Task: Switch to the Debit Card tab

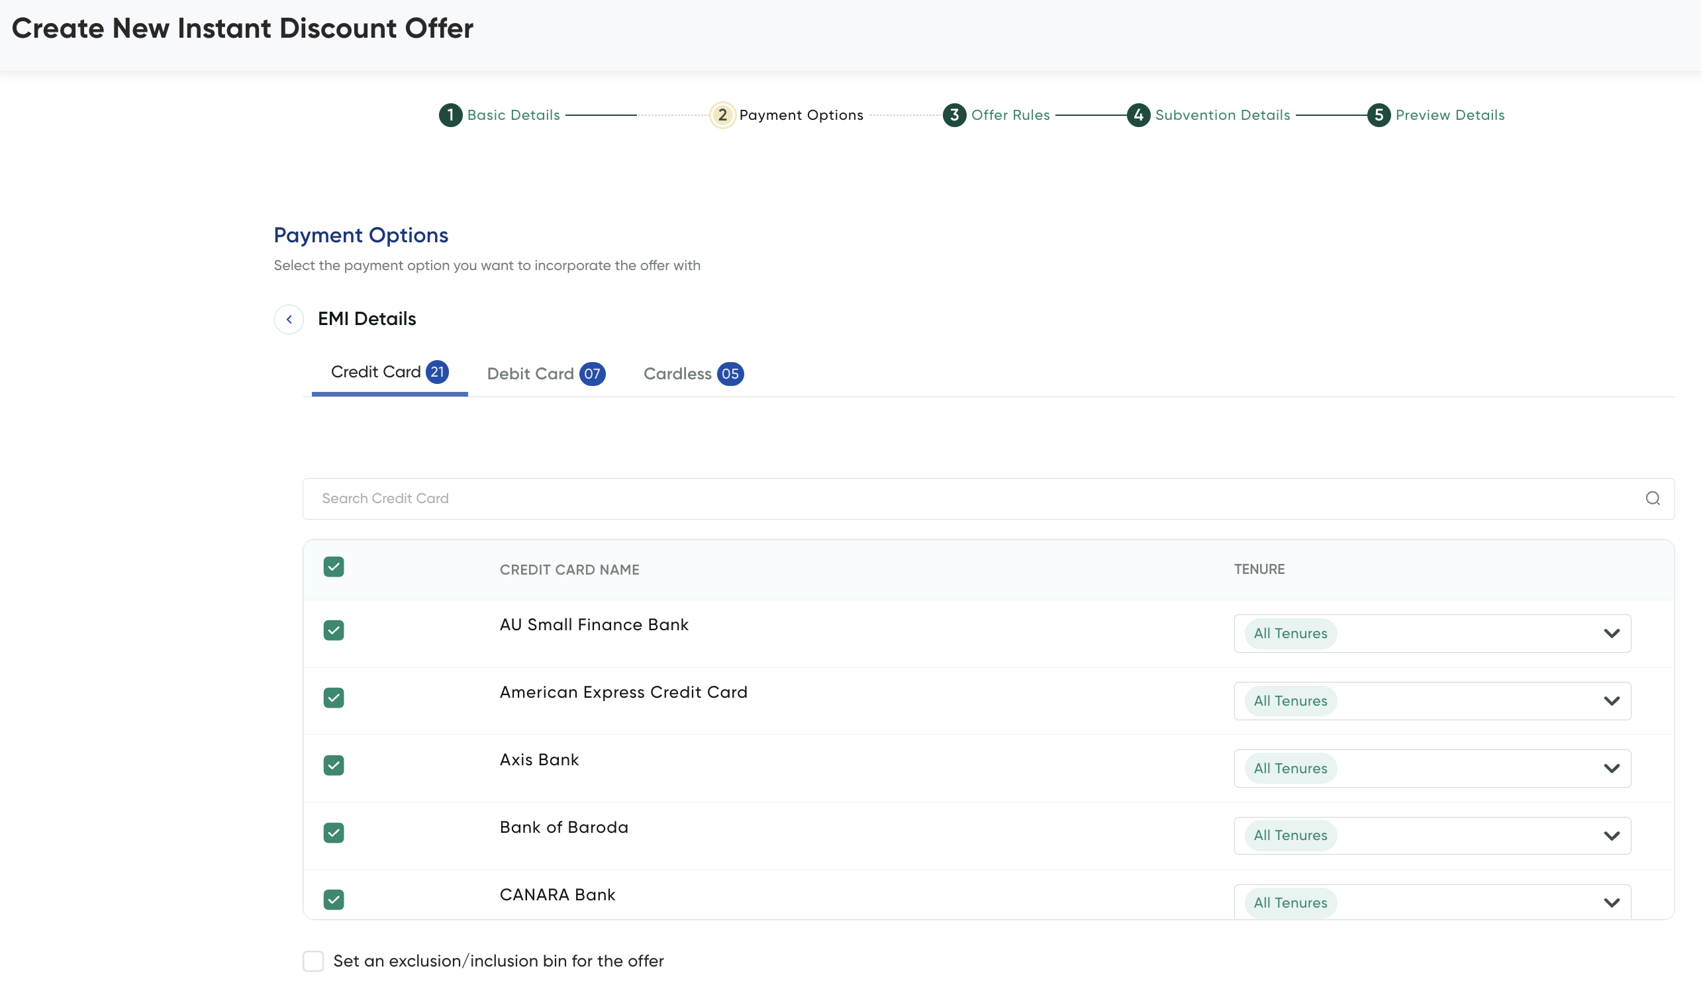Action: pos(530,374)
